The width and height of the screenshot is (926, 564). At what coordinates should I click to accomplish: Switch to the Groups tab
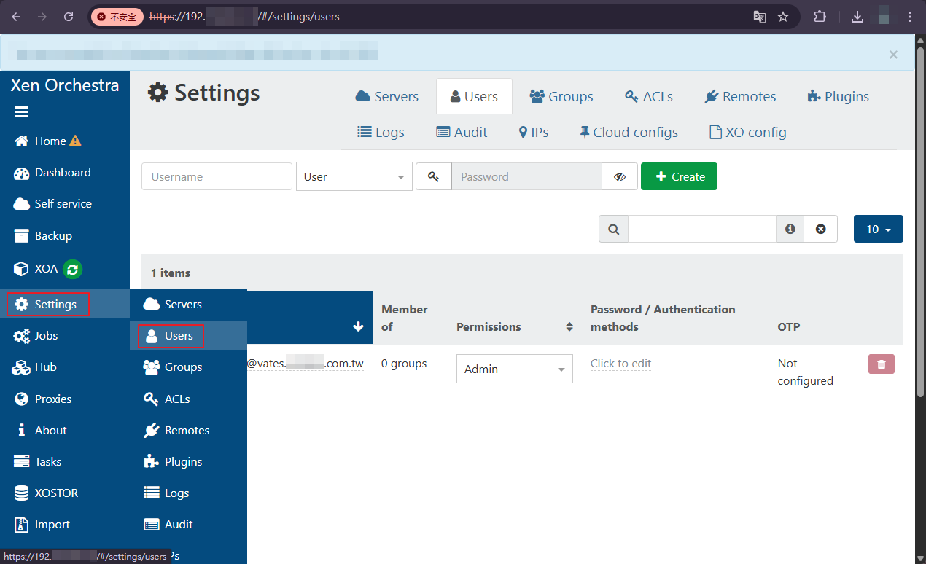click(x=561, y=96)
